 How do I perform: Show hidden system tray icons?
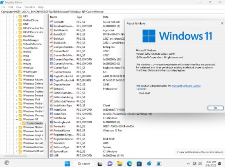tap(189, 164)
